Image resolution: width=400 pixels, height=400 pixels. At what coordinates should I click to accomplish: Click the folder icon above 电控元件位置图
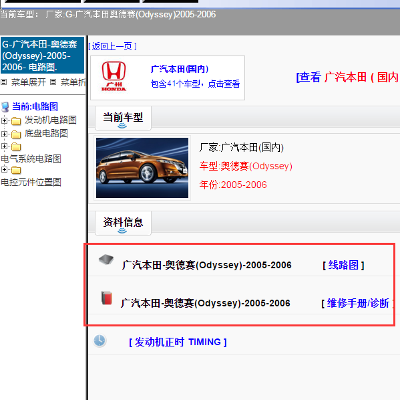tap(16, 170)
